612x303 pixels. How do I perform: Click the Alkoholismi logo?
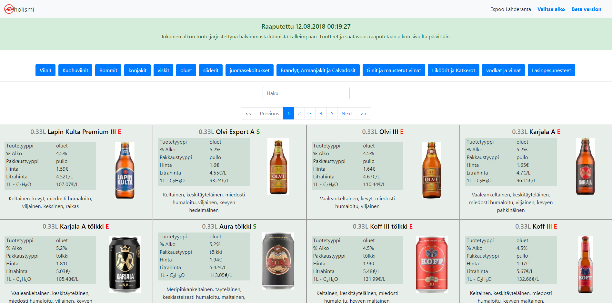click(19, 9)
